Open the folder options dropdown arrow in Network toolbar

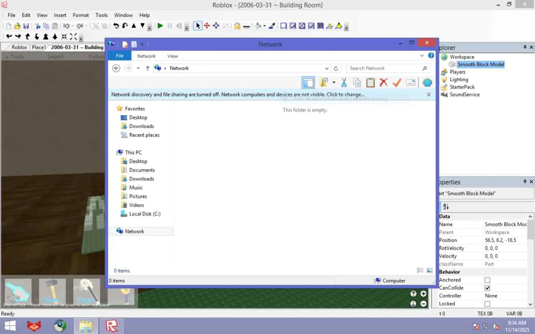pos(334,82)
